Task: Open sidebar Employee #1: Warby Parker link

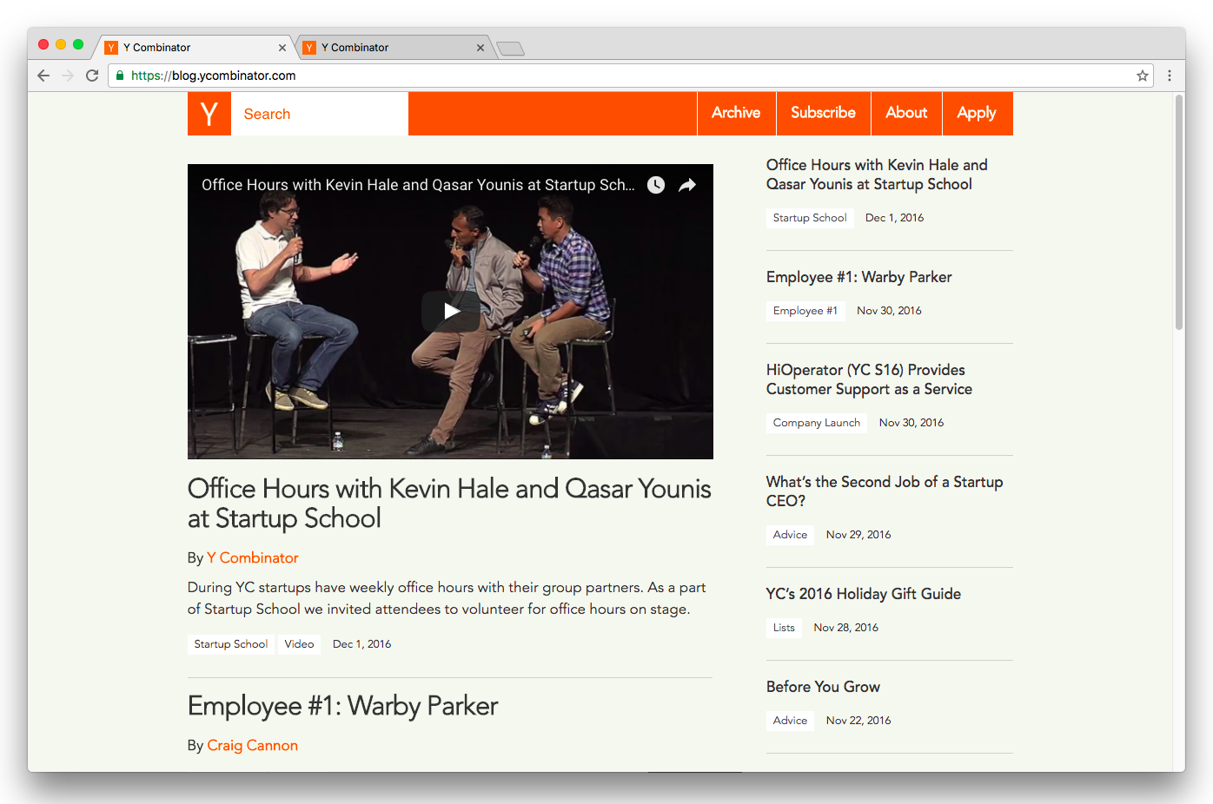Action: [859, 277]
